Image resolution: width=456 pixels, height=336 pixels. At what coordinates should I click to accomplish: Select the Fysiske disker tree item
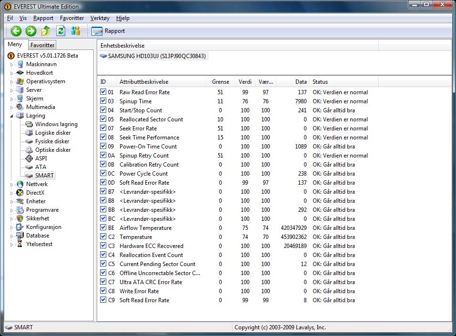[x=52, y=141]
